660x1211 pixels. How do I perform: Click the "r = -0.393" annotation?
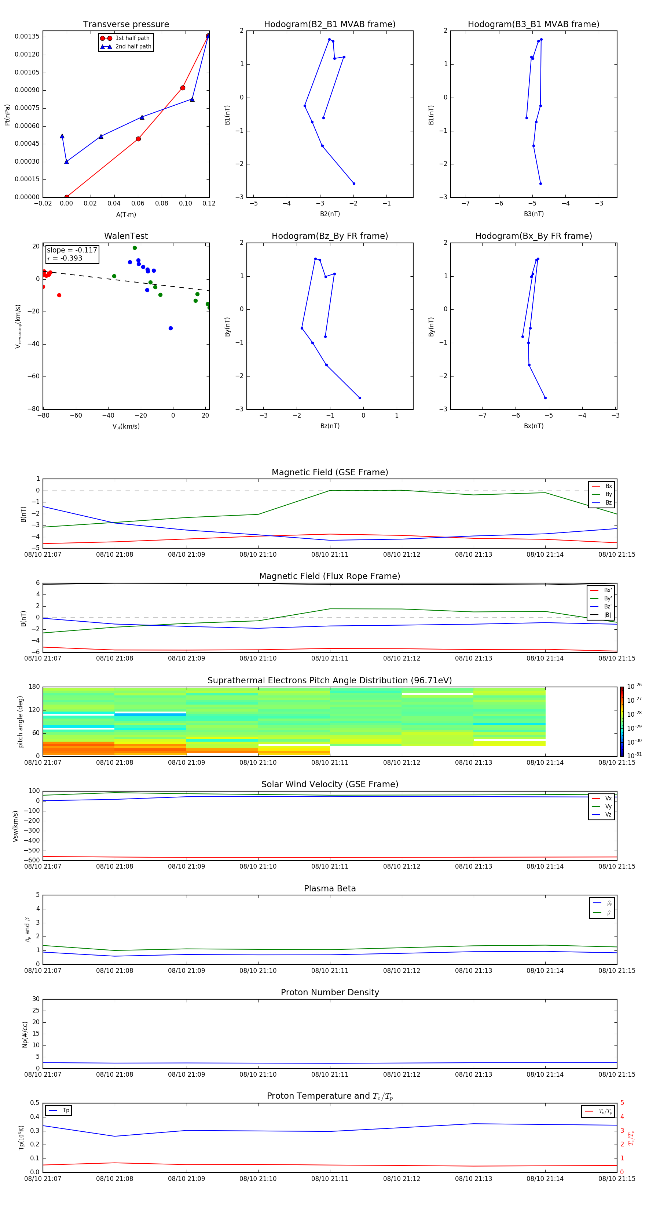[65, 258]
